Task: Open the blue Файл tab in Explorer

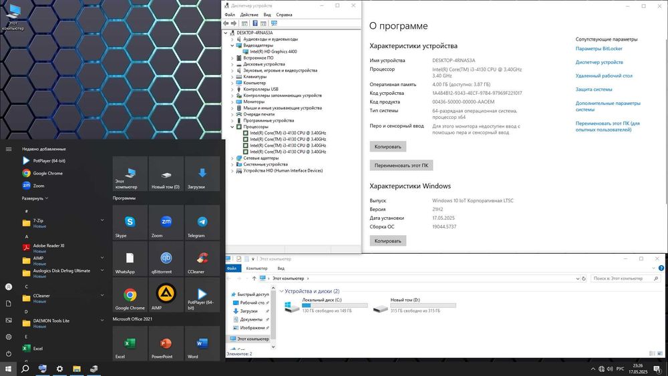Action: click(232, 268)
